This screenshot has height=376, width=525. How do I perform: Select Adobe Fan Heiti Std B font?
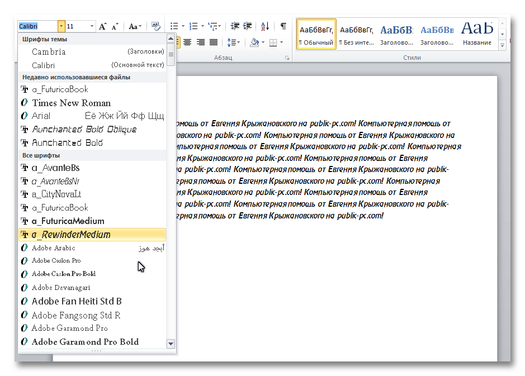click(92, 301)
